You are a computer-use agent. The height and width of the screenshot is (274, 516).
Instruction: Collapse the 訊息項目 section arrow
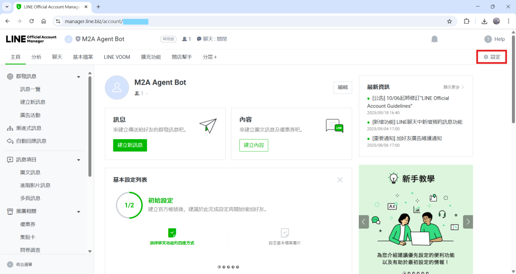point(79,160)
